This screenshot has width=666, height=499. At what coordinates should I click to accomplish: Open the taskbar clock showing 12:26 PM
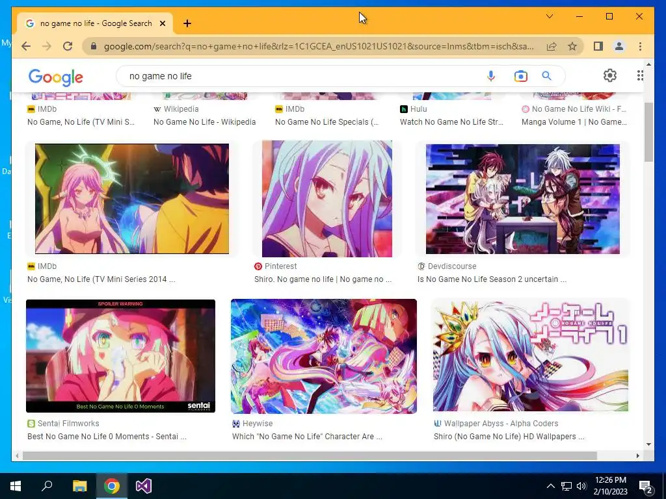pos(610,486)
